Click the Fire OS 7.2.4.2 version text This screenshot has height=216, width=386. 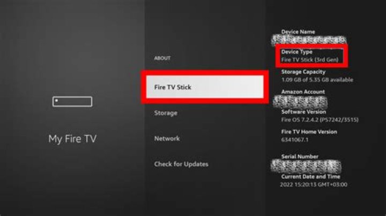(x=320, y=120)
